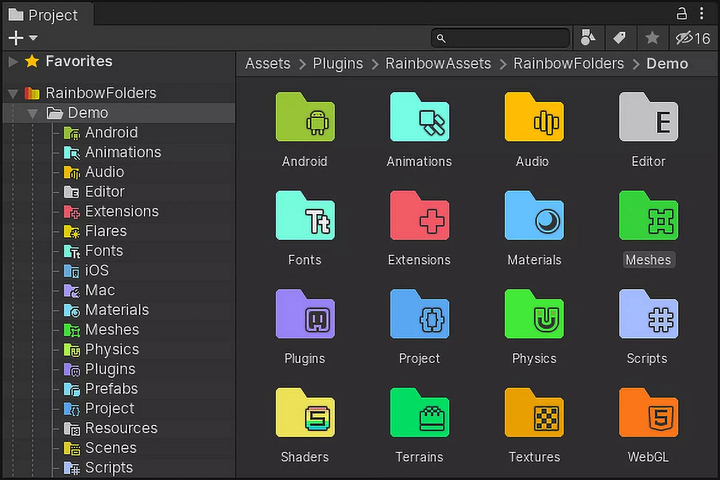Go to RainbowAssets in breadcrumb path
Image resolution: width=720 pixels, height=480 pixels.
(x=438, y=63)
